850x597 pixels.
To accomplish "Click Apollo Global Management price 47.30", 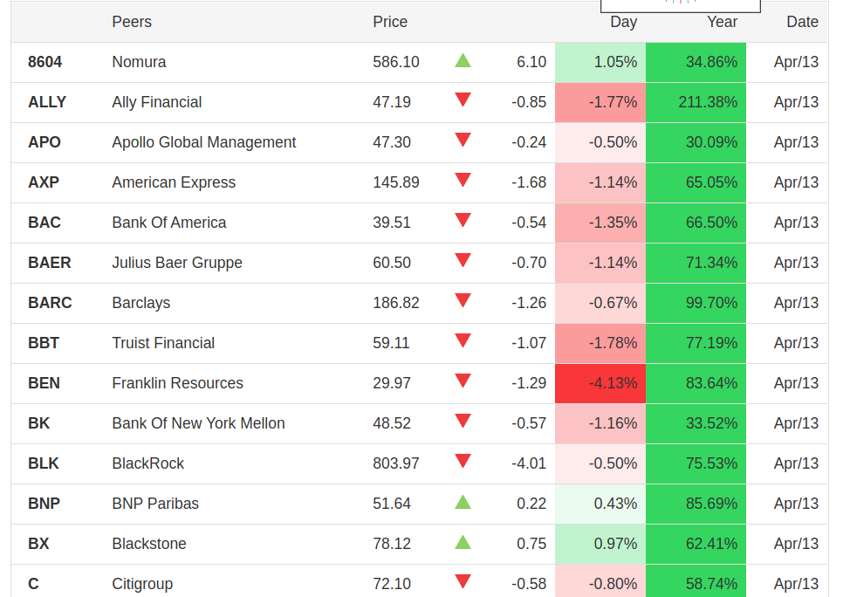I will tap(391, 142).
